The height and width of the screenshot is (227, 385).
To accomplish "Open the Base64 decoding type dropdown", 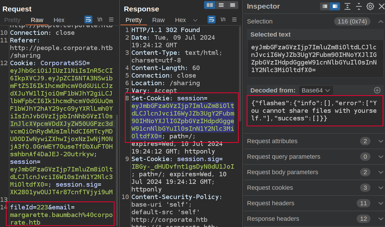I will (x=316, y=90).
